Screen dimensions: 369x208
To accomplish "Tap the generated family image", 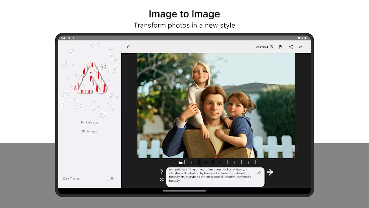I will (x=216, y=106).
